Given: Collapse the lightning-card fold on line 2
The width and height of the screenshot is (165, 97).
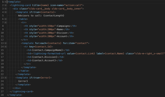Looking at the screenshot, I should tap(6, 5).
